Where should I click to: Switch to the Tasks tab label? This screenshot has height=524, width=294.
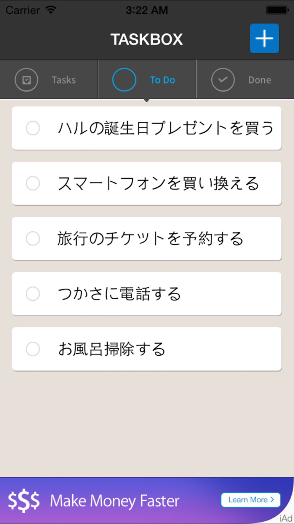pyautogui.click(x=64, y=80)
